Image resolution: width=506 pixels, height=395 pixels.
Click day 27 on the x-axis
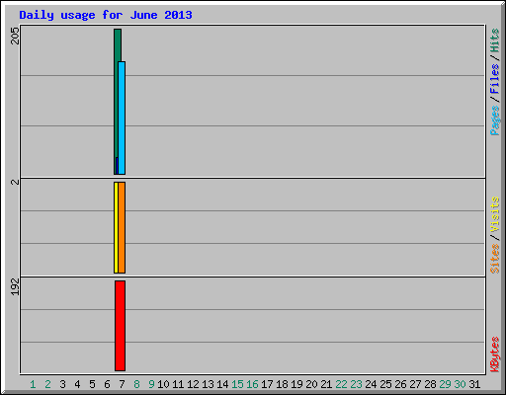point(415,384)
